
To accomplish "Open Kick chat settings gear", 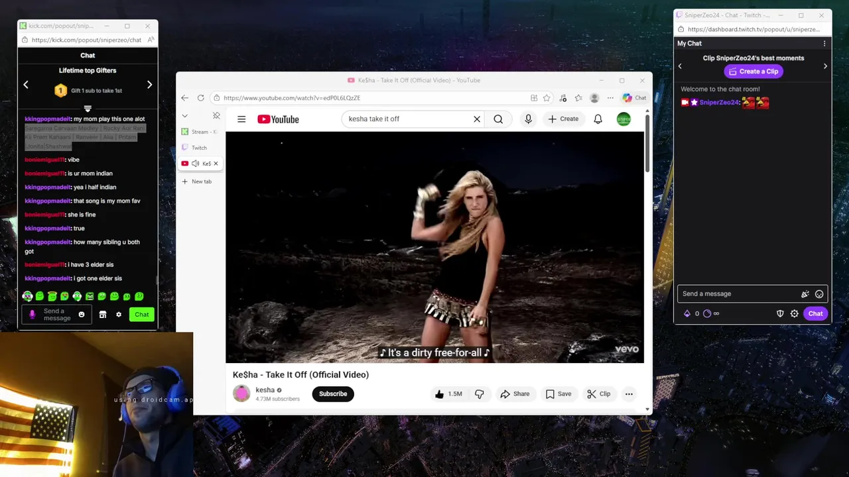I will click(x=119, y=315).
